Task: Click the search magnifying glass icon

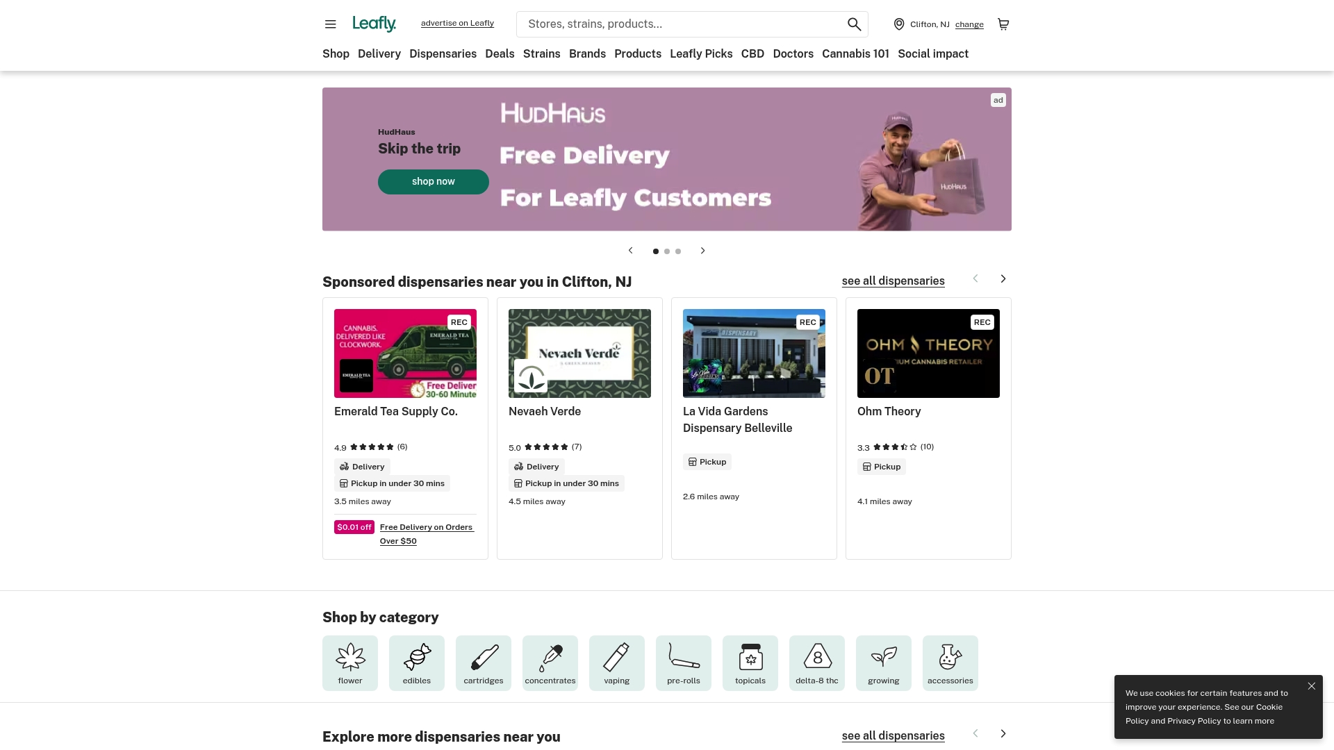Action: (853, 24)
